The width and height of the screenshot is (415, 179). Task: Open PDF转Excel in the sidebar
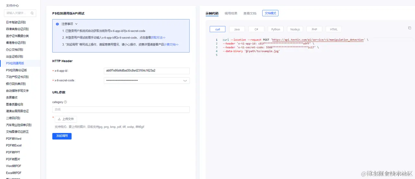pos(14,145)
